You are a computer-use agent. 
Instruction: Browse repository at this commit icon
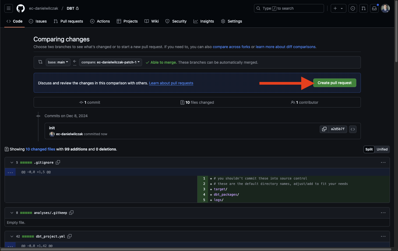point(353,129)
